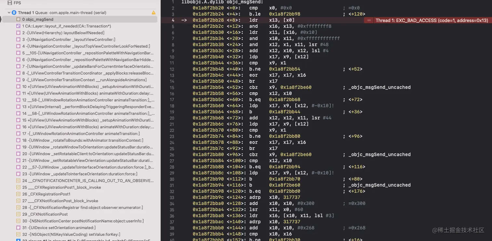Image resolution: width=492 pixels, height=241 pixels.
Task: Select frame 17 animateTransition:
Action: 80,134
